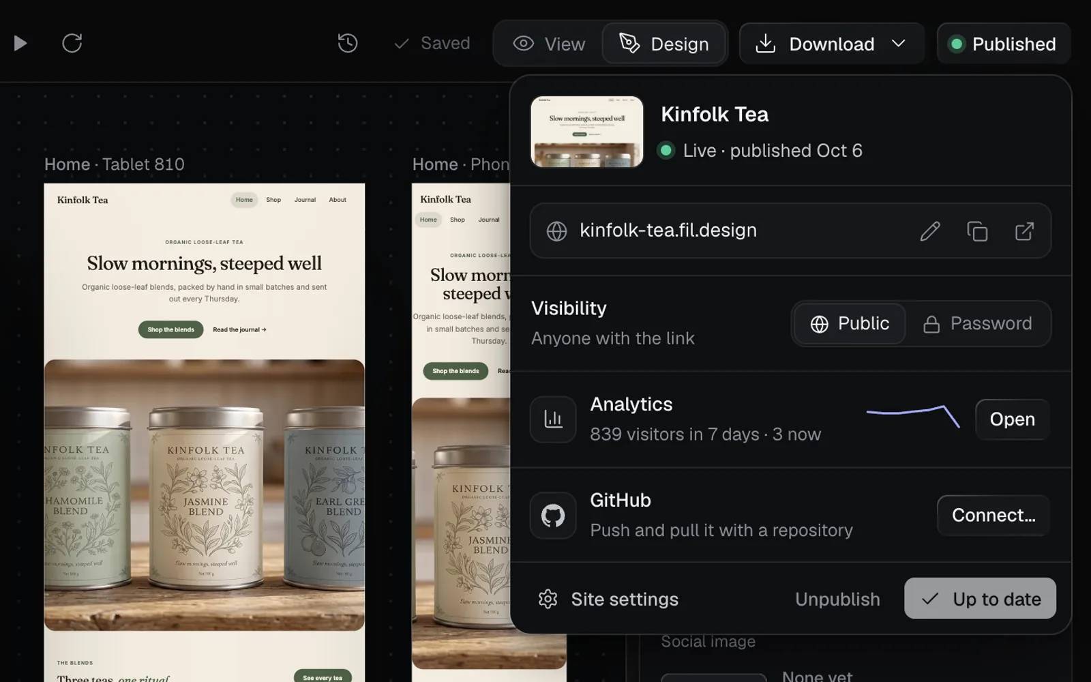Click About nav item in tablet frame
This screenshot has width=1091, height=682.
pyautogui.click(x=338, y=200)
